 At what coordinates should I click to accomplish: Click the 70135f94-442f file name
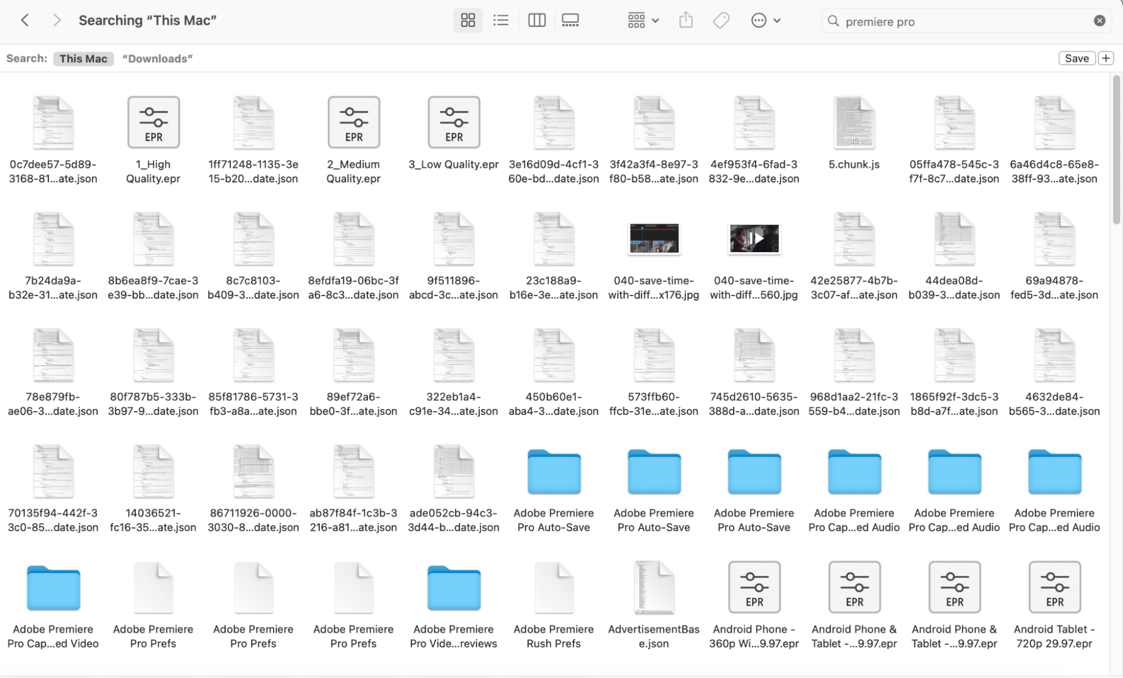53,520
